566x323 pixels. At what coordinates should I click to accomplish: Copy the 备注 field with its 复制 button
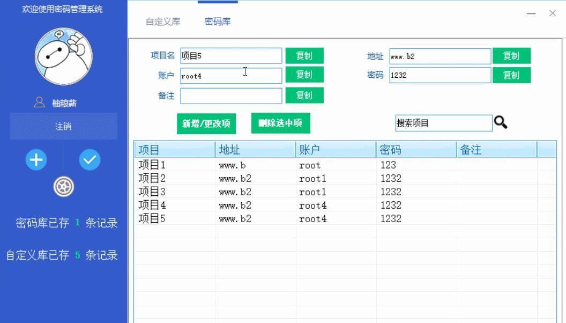click(304, 96)
